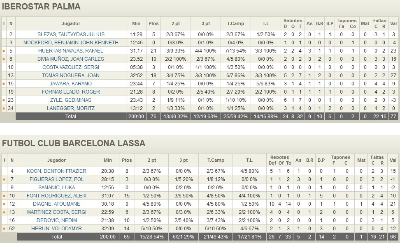This screenshot has width=400, height=243.
Task: Click orange starter dot beside Jawara, Karamo
Action: pyautogui.click(x=4, y=84)
